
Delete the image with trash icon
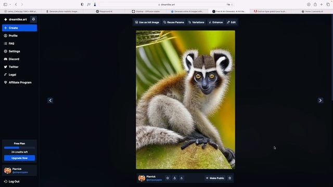[x=230, y=178]
